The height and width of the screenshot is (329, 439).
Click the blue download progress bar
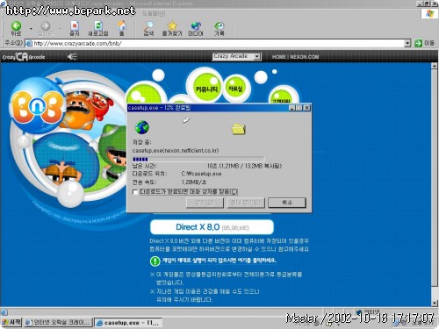198,160
